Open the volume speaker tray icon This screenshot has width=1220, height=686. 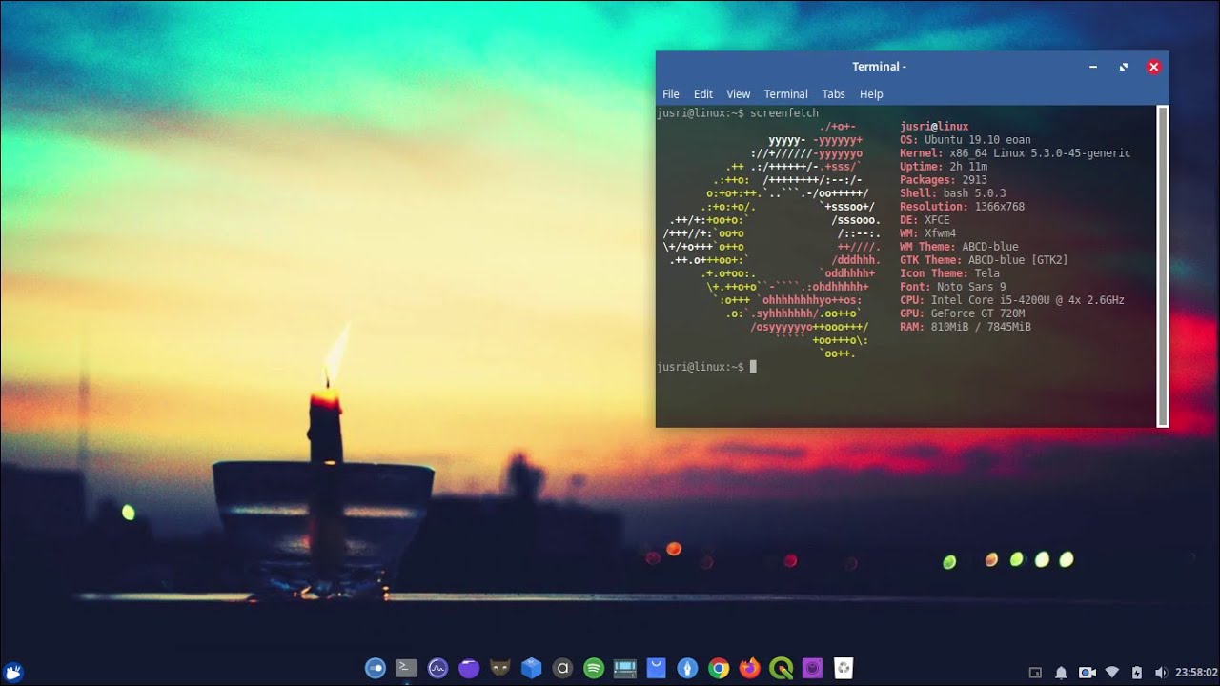[1161, 673]
